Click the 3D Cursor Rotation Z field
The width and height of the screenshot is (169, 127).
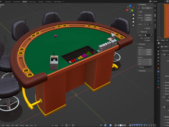click(x=145, y=64)
